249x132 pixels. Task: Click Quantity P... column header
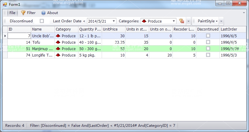pyautogui.click(x=90, y=29)
